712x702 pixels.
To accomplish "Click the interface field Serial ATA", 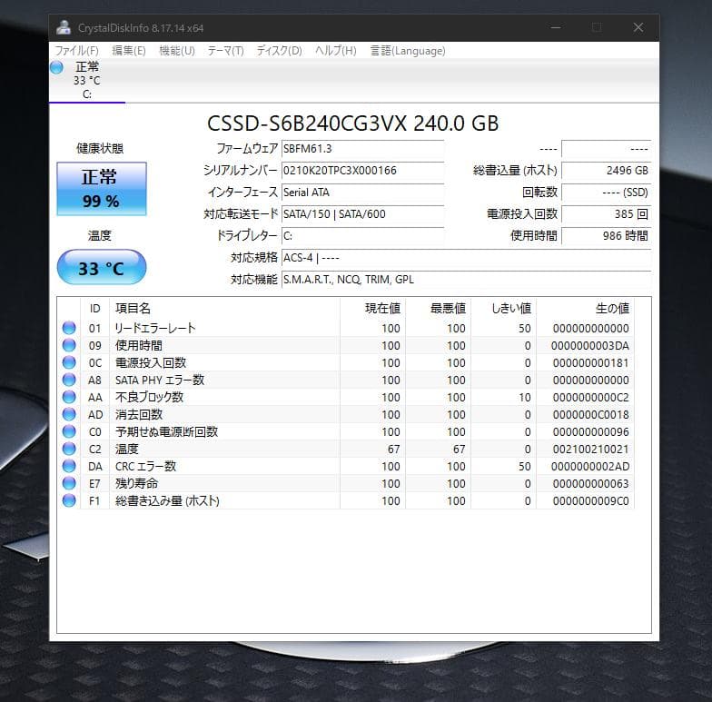I will click(362, 193).
